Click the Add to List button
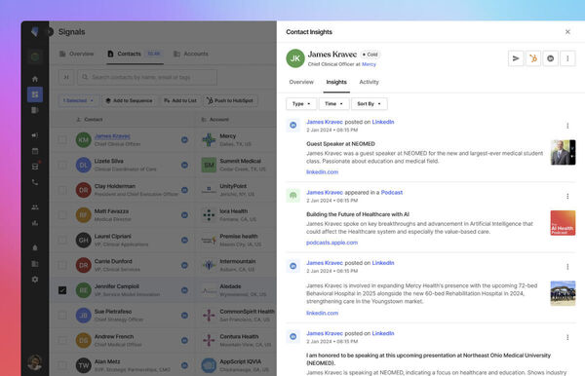 [x=180, y=100]
